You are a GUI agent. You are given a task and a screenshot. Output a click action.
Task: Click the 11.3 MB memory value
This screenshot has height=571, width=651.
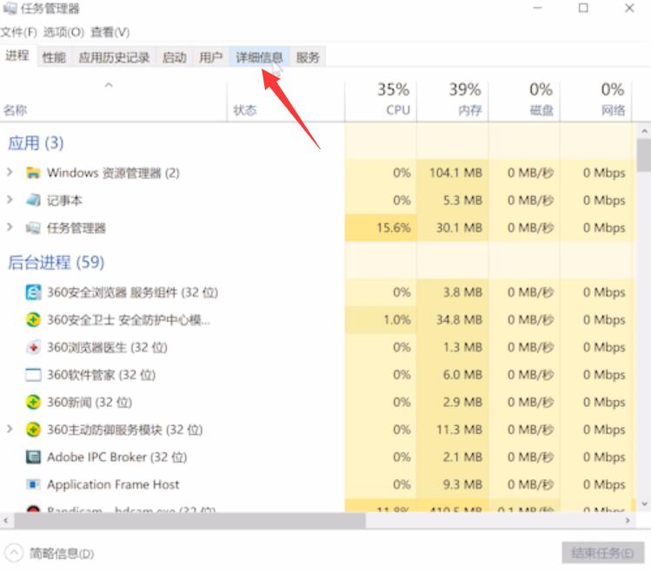coord(459,430)
